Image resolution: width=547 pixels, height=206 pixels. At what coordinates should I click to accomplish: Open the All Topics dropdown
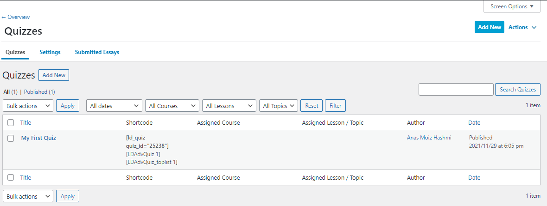point(279,106)
